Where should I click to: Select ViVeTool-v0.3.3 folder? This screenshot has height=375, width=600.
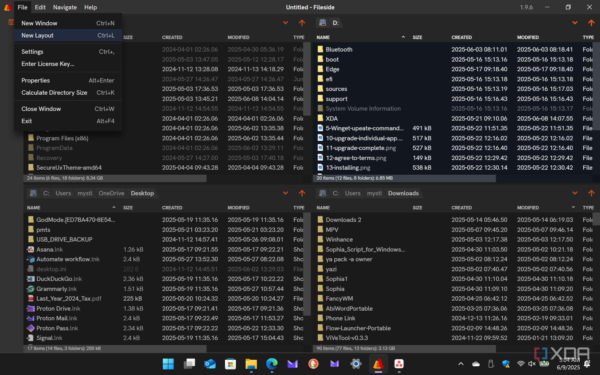(452, 338)
